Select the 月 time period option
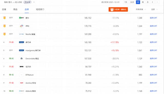 click(x=148, y=2)
